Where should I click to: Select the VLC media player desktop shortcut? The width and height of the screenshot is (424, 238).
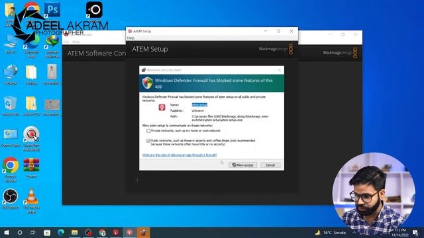point(31,201)
